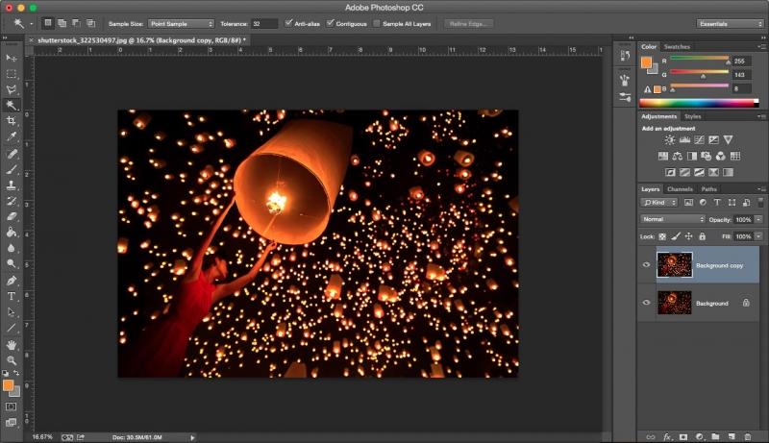The height and width of the screenshot is (443, 769).
Task: Click the orange foreground color swatch in toolbar
Action: pyautogui.click(x=9, y=385)
